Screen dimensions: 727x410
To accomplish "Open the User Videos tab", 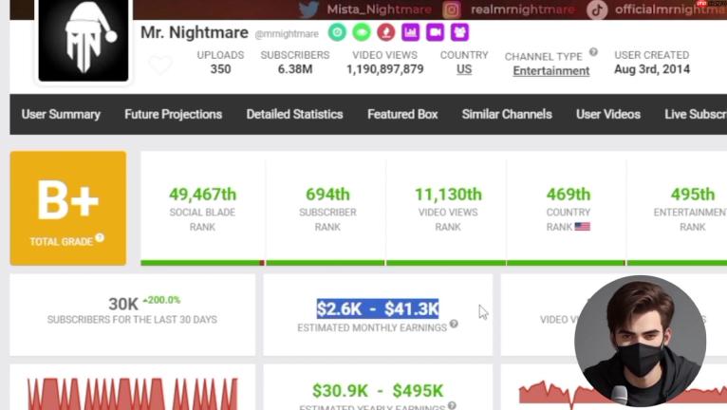I will tap(608, 115).
